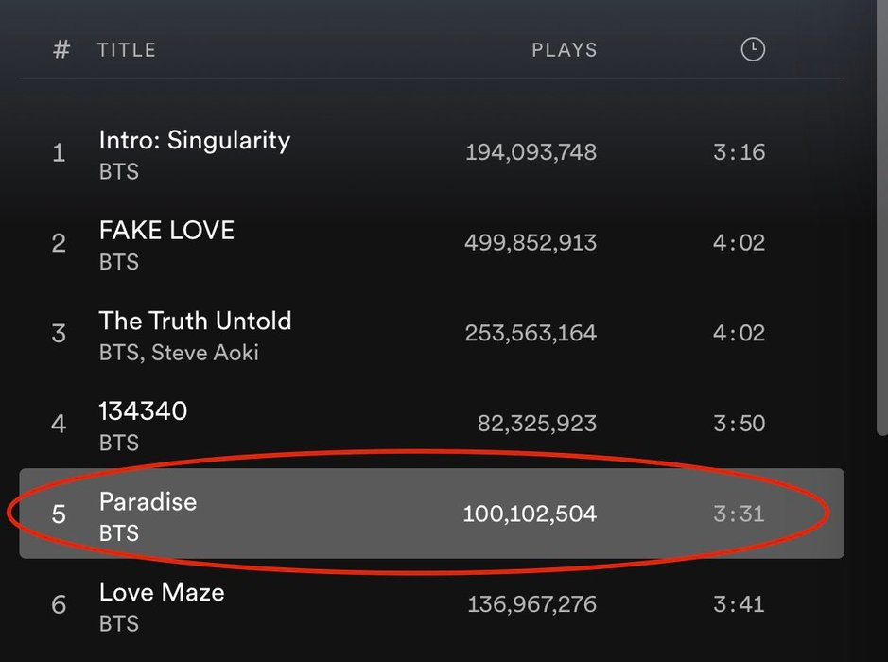Viewport: 888px width, 662px height.
Task: Select the 134340 track title
Action: coord(143,411)
